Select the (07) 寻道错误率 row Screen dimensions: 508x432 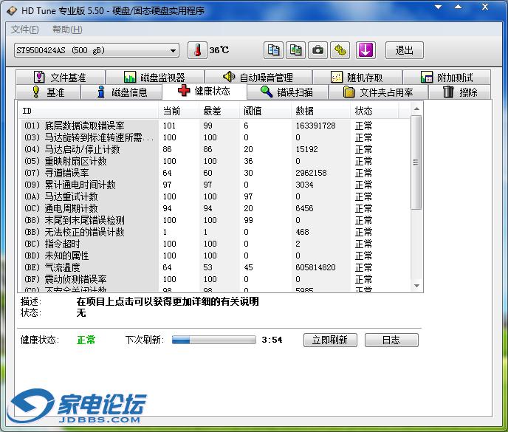pos(216,173)
